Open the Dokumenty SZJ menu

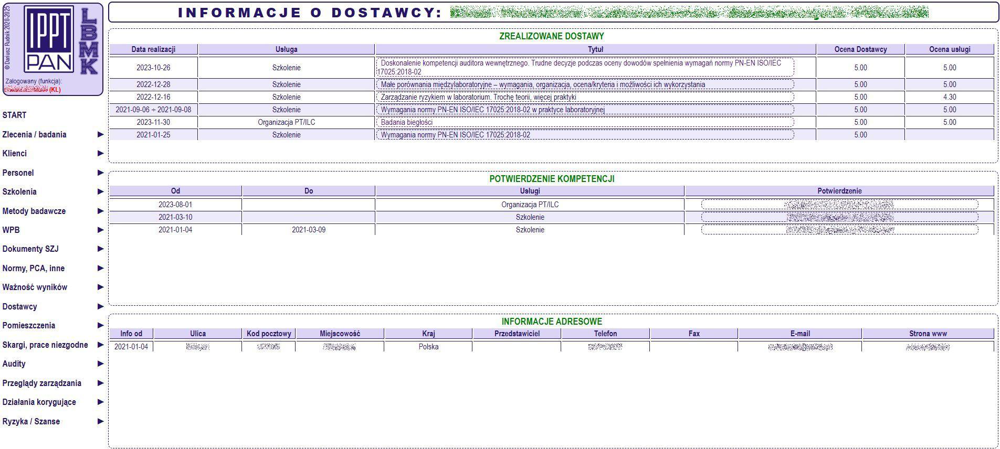(x=30, y=249)
